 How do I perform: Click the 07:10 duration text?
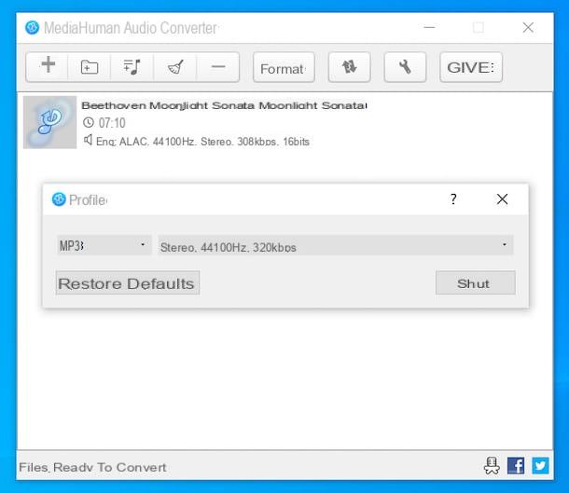(x=112, y=123)
